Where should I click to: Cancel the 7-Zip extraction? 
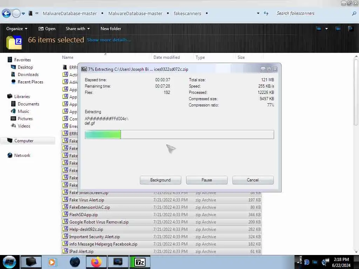[x=253, y=180]
